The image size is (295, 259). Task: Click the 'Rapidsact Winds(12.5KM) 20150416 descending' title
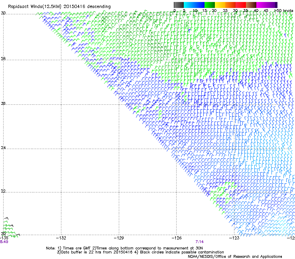(59, 7)
